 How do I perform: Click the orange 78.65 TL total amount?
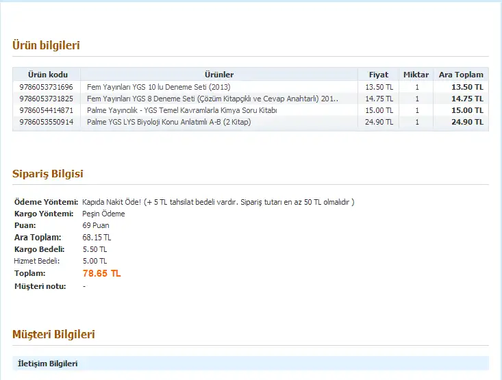[x=101, y=273]
